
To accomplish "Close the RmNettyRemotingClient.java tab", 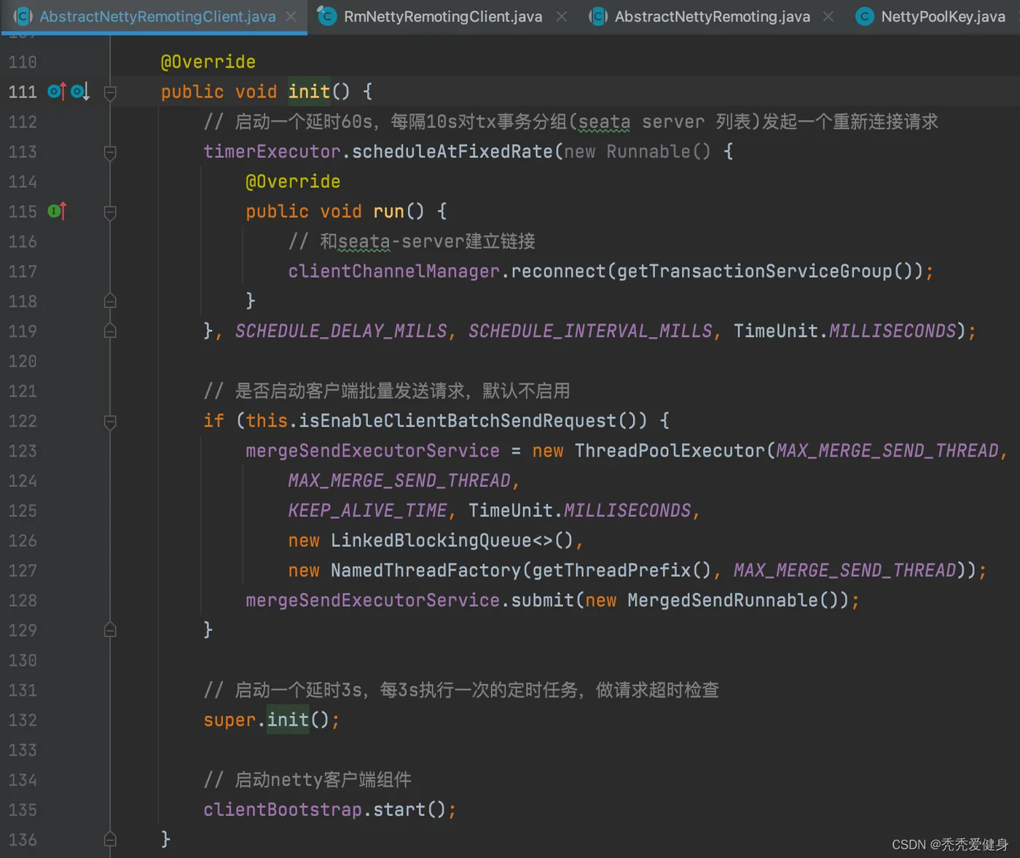I will coord(562,16).
